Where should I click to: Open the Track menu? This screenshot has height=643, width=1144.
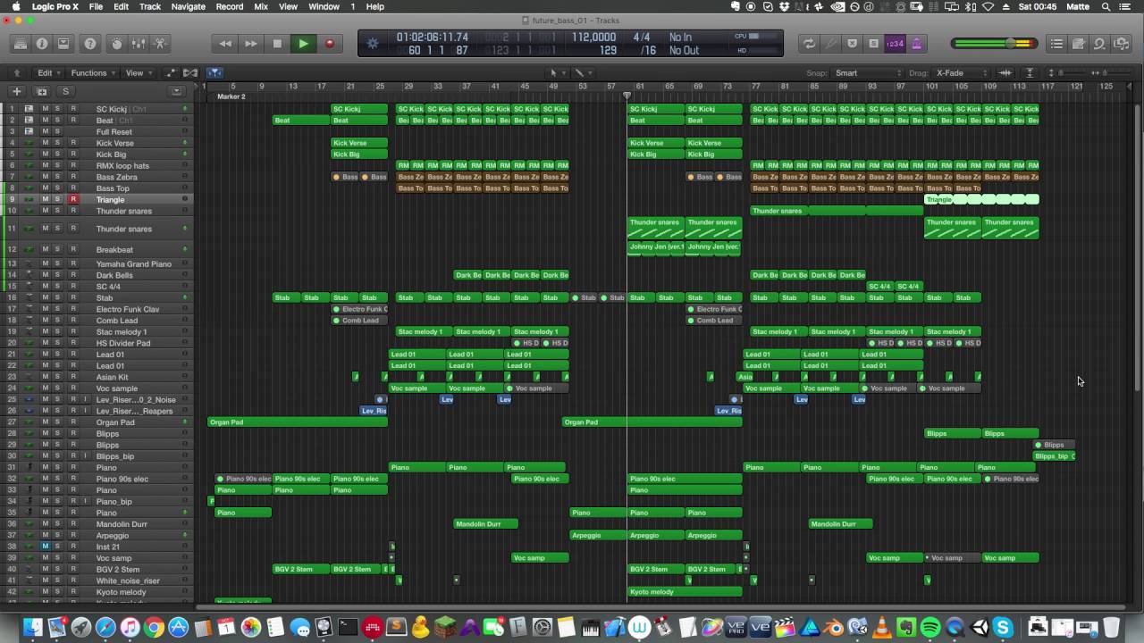(x=150, y=6)
